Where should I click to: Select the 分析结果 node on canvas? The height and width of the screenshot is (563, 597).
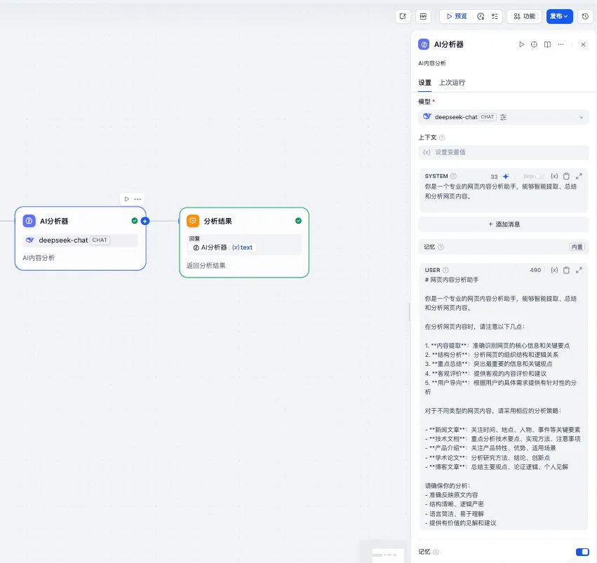244,243
